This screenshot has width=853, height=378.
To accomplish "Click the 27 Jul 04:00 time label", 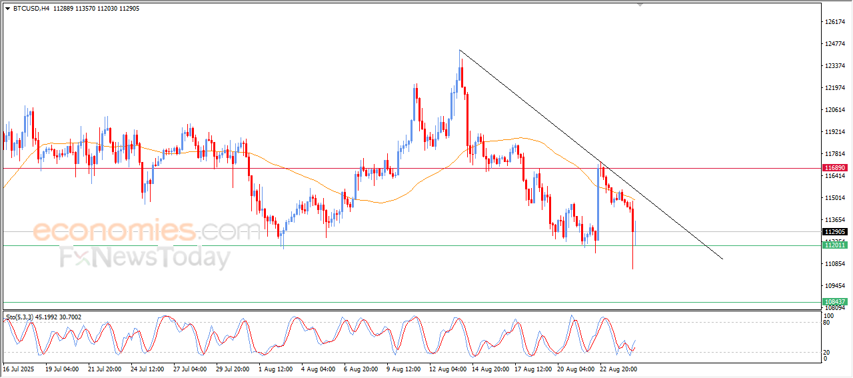I will point(190,368).
